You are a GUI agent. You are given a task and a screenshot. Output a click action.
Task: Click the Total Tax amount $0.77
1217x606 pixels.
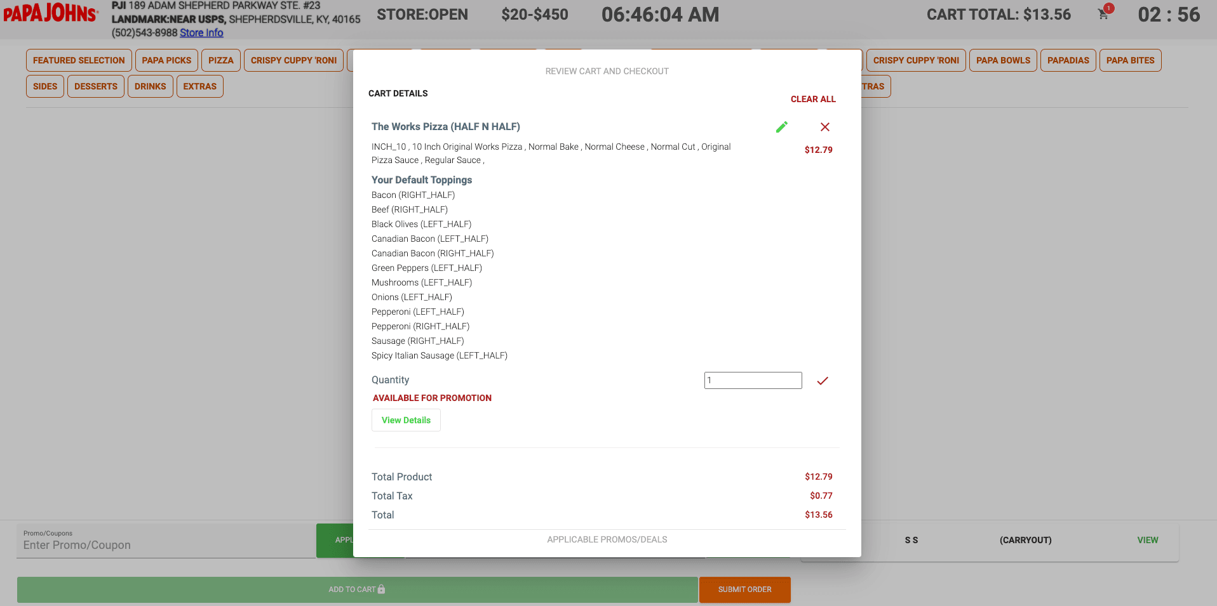point(821,496)
